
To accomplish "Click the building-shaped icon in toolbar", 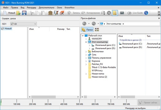I will tap(50, 13).
